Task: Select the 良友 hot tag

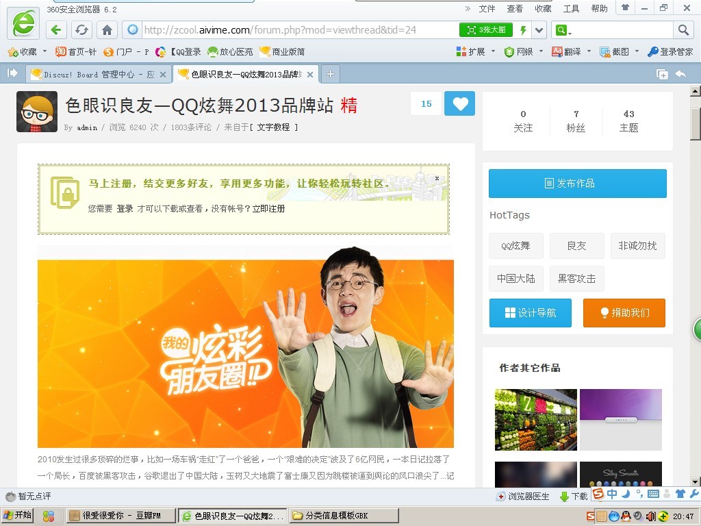Action: pos(576,246)
